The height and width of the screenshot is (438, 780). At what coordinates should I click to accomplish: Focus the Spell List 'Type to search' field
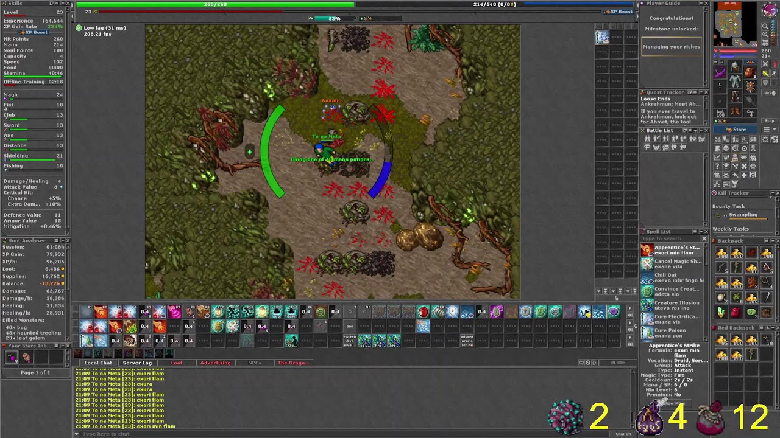(x=670, y=238)
